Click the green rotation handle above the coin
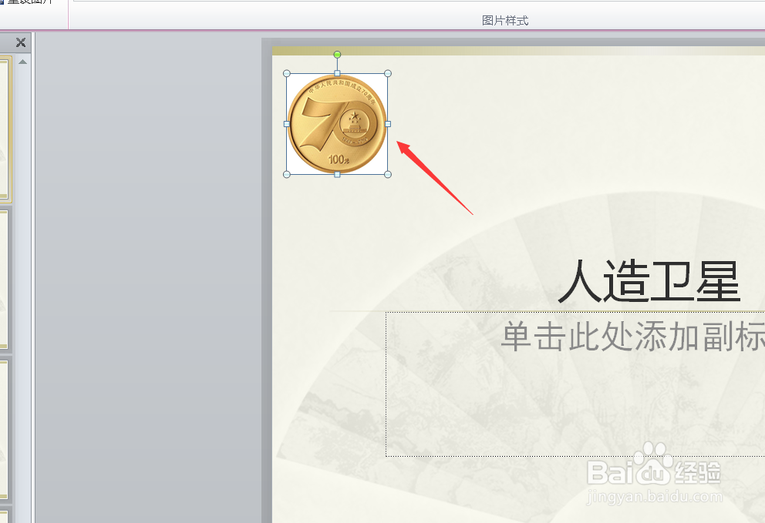Image resolution: width=765 pixels, height=523 pixels. [337, 55]
